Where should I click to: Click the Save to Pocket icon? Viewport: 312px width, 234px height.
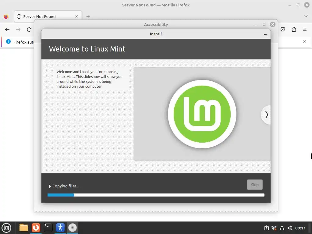coord(283,30)
